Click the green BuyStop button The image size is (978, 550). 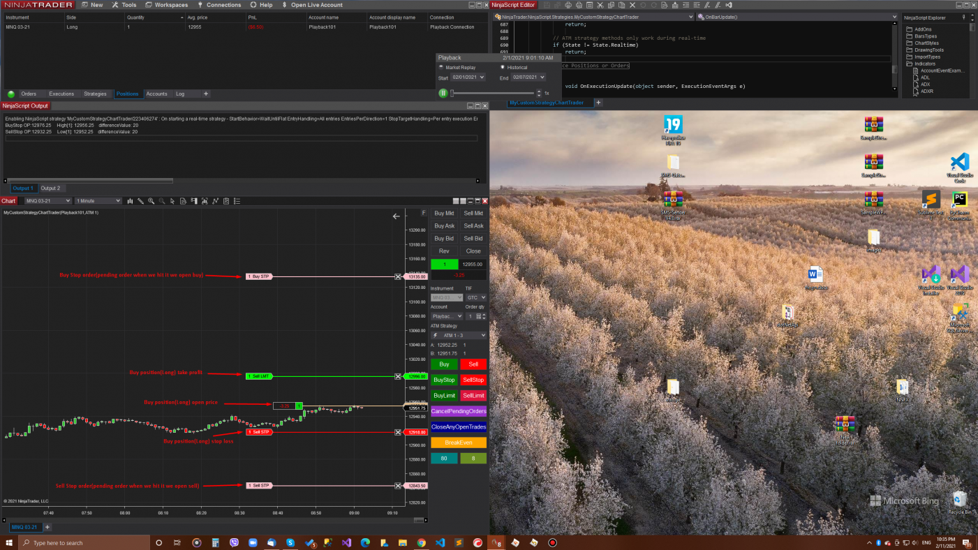[444, 380]
